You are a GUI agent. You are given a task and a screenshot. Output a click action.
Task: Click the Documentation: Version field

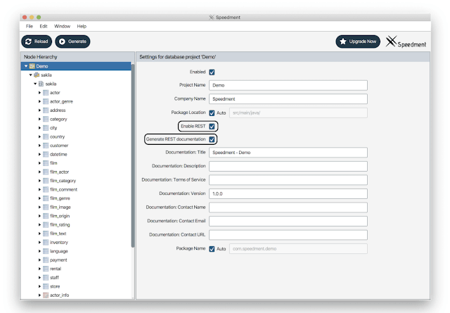[288, 194]
